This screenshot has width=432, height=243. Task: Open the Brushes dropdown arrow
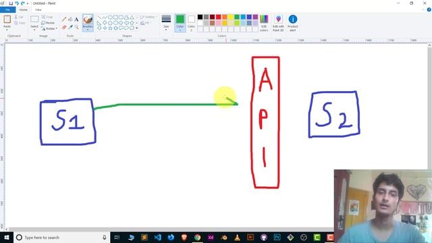pos(88,29)
